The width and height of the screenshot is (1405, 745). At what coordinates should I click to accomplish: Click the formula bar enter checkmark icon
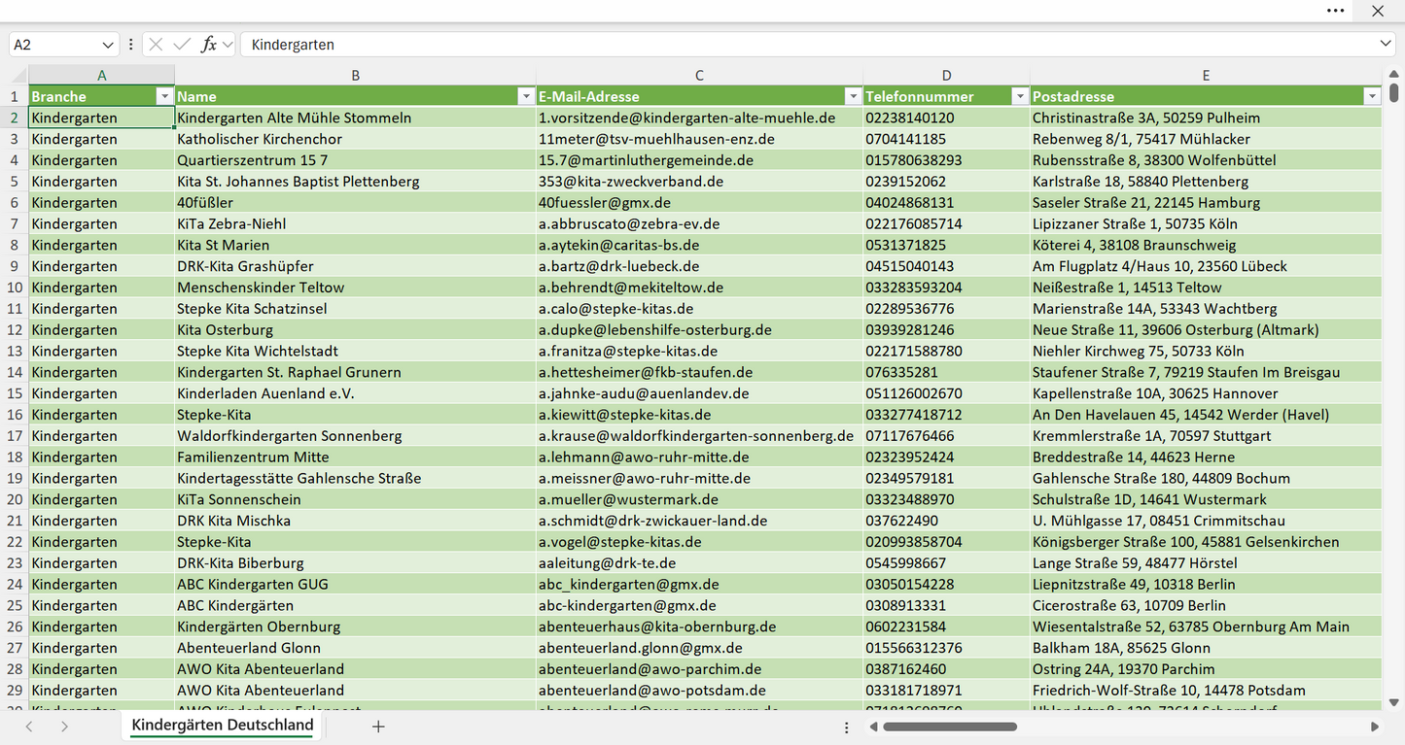point(182,45)
